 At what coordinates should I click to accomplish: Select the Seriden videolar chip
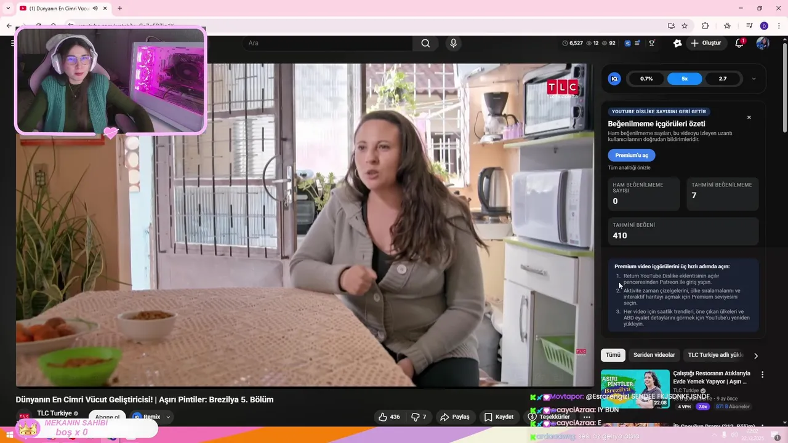(654, 355)
